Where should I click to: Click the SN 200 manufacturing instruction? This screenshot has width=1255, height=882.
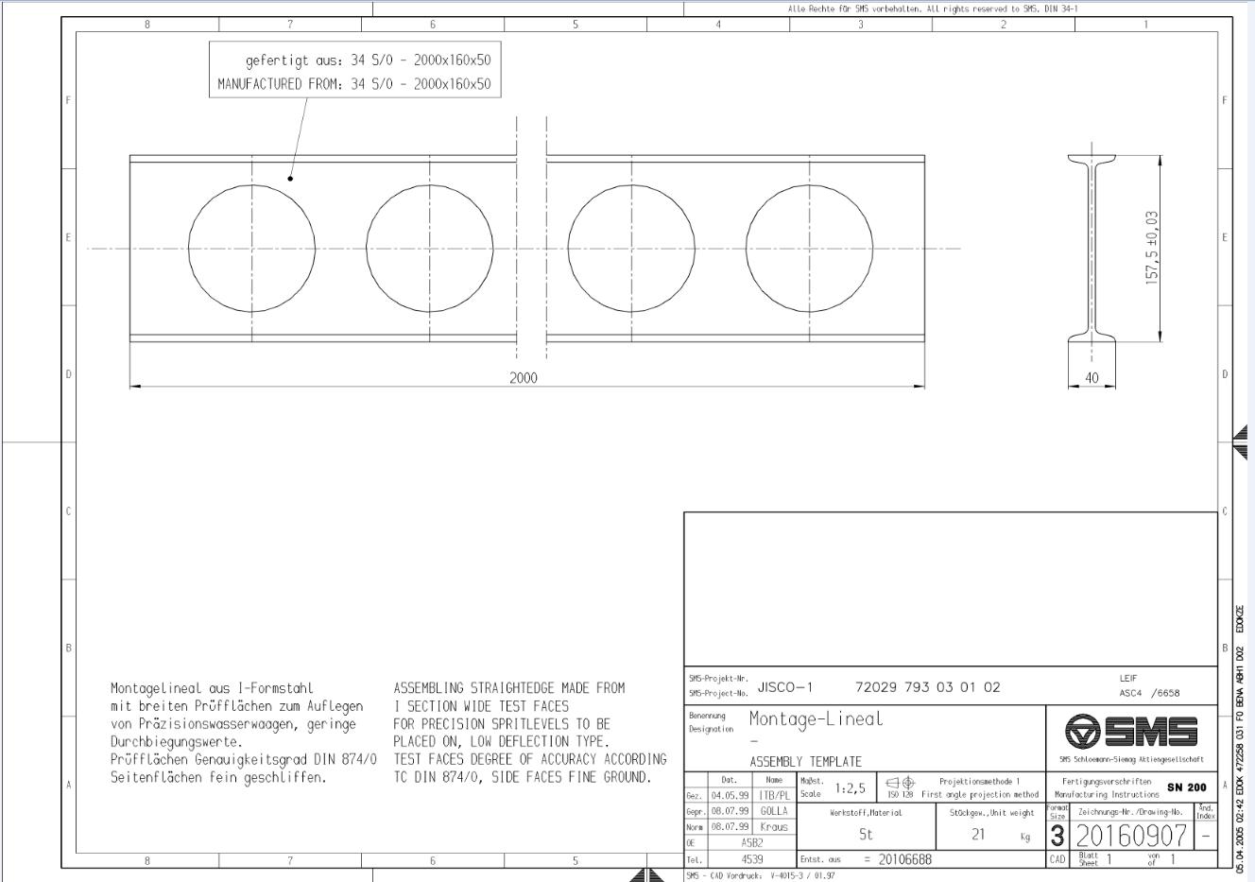(1186, 787)
